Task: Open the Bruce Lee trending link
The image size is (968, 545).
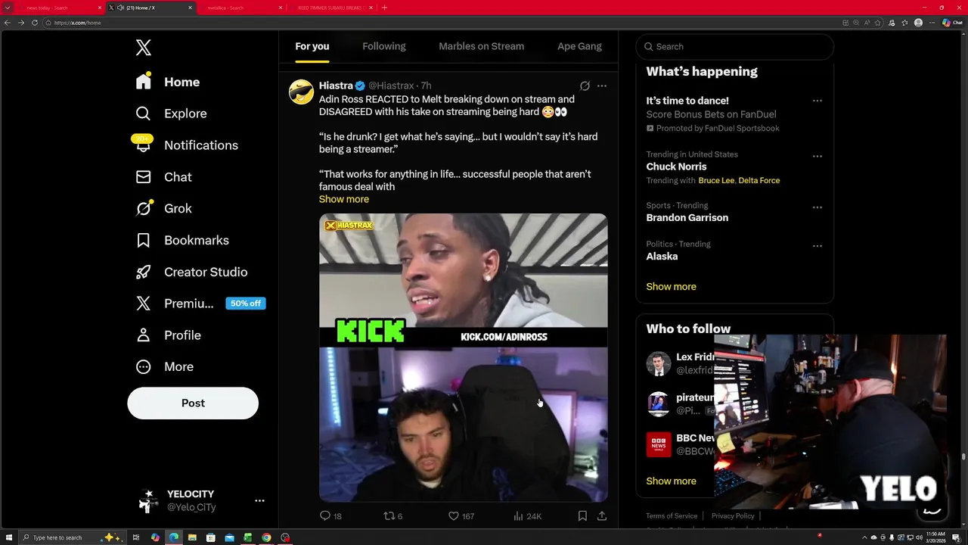Action: (x=716, y=180)
